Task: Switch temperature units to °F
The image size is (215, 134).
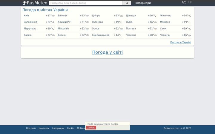Action: [x=190, y=3]
